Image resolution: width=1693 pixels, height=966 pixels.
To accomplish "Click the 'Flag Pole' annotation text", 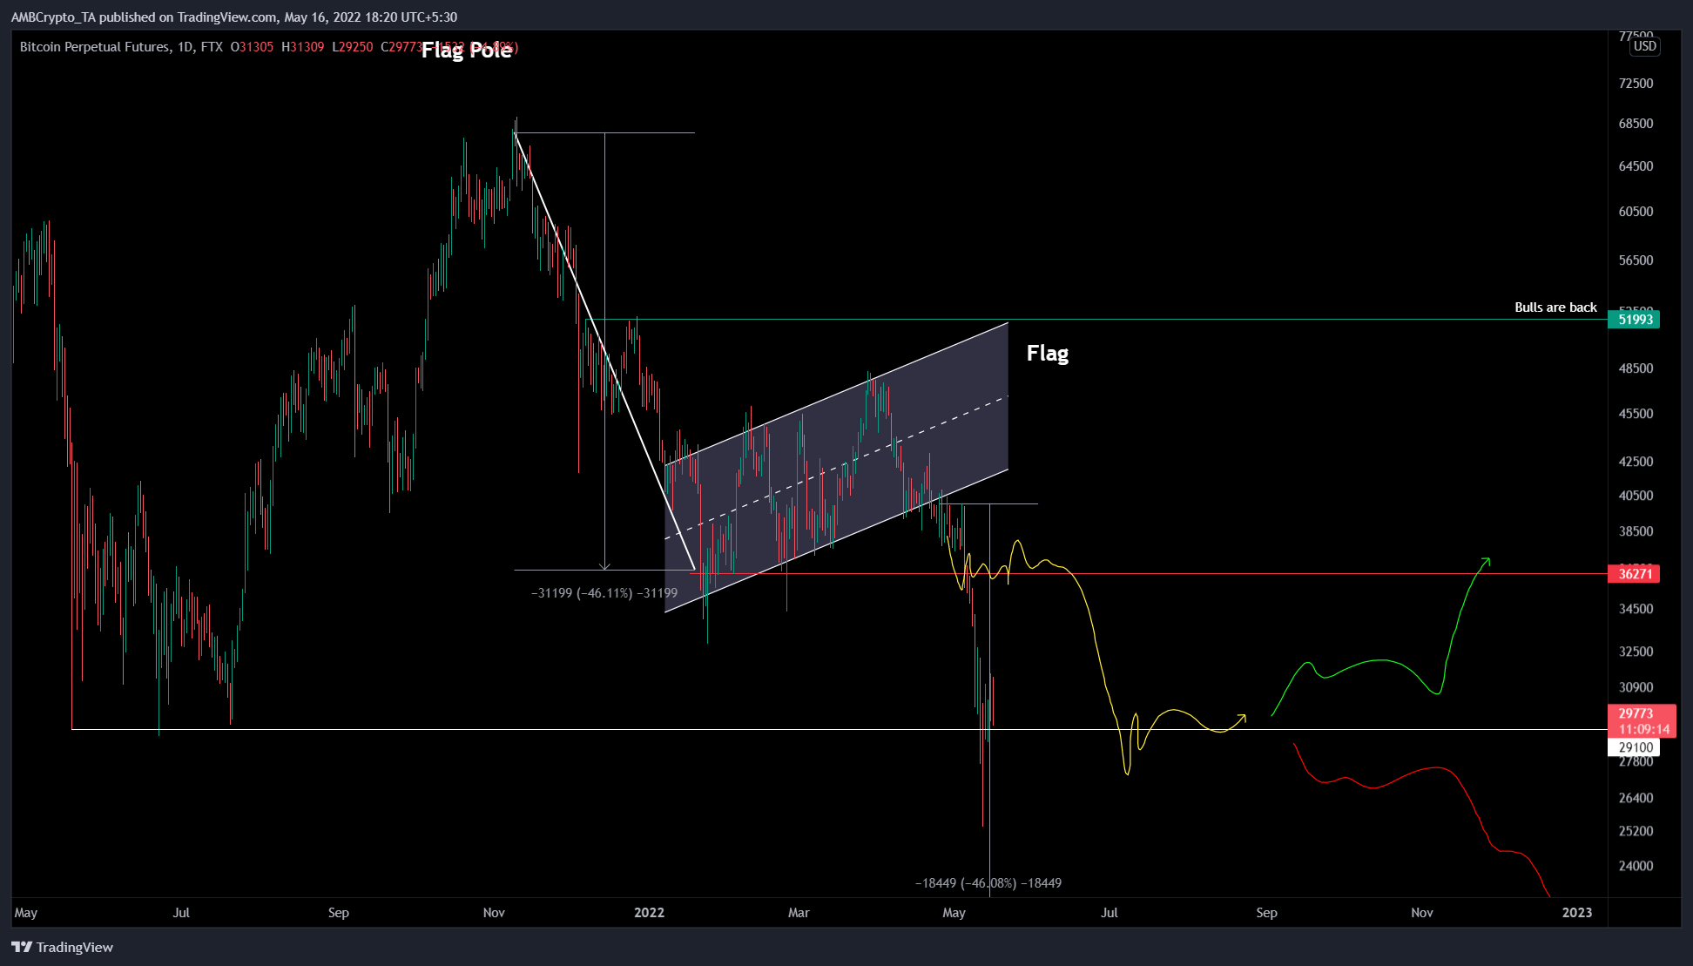I will click(467, 51).
